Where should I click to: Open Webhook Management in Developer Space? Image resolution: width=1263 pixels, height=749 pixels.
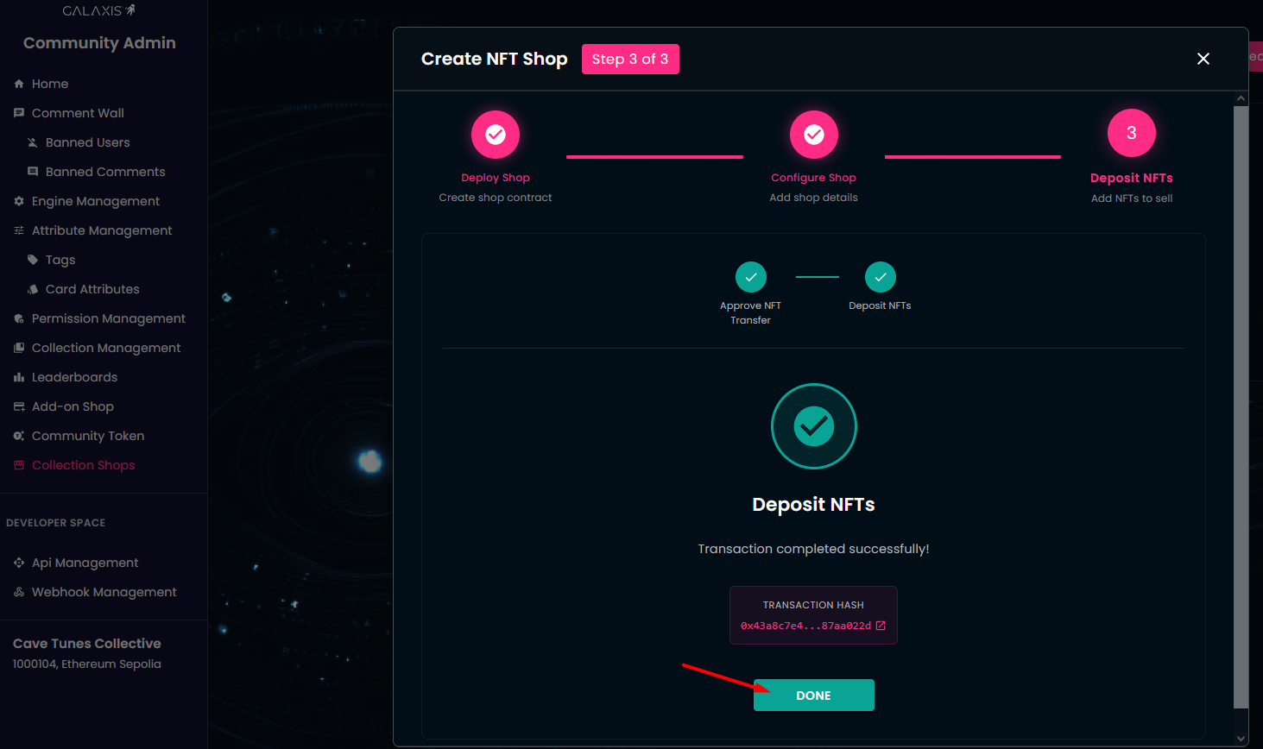pos(104,592)
